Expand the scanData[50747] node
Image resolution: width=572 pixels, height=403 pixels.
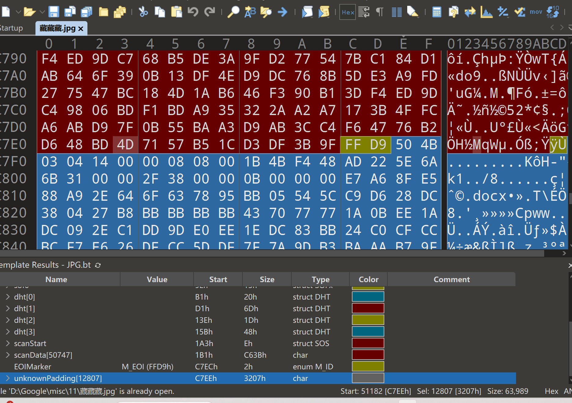coord(8,355)
